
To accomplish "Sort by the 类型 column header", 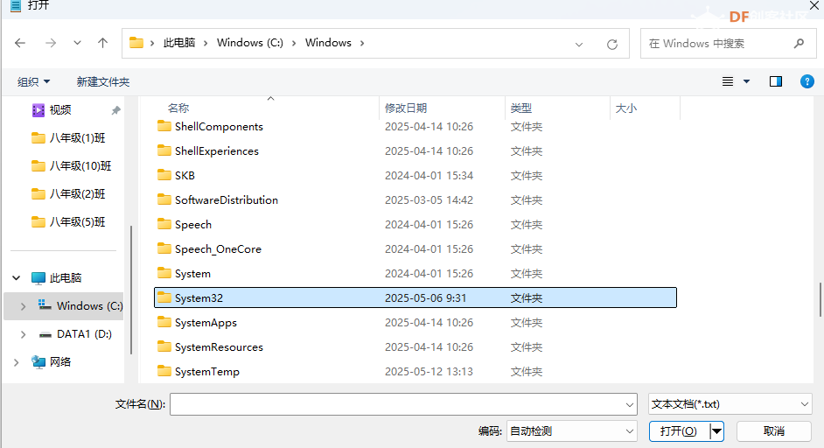I will point(520,108).
